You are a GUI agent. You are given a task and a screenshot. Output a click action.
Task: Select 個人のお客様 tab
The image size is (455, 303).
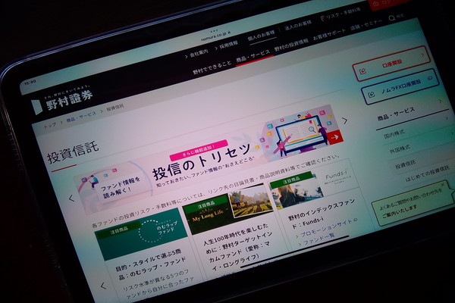261,37
